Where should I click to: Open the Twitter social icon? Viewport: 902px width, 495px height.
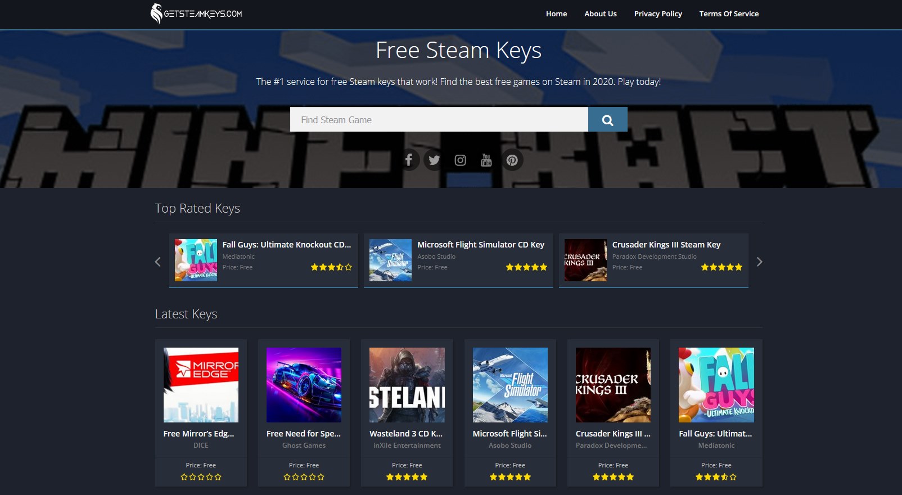click(x=434, y=160)
